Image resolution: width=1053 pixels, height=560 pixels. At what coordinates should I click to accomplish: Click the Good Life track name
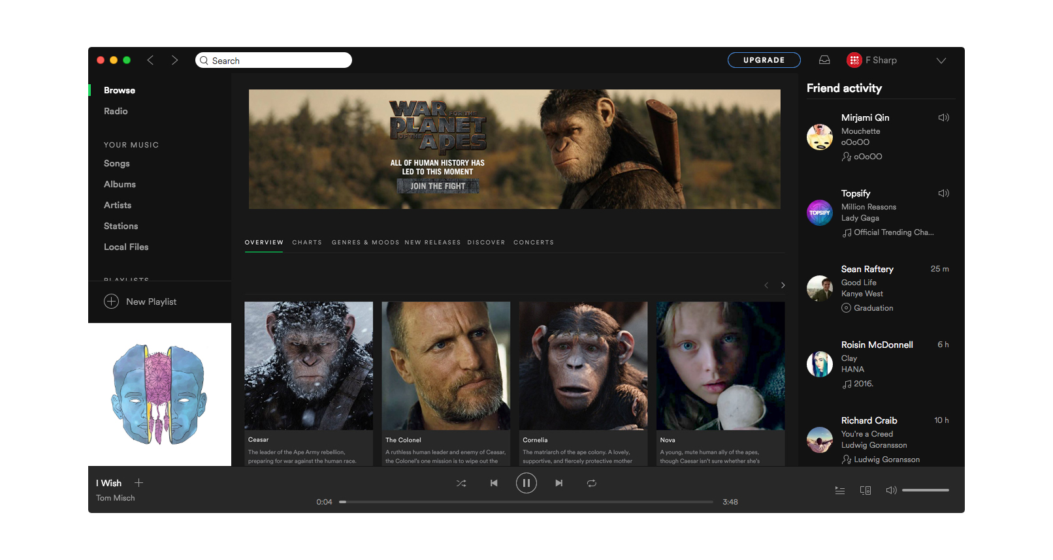[x=859, y=283]
